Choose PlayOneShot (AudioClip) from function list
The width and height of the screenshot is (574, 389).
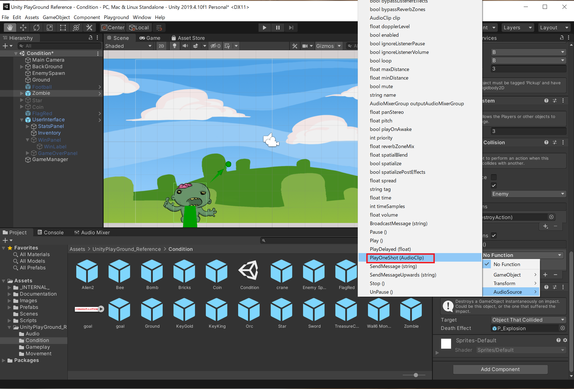pyautogui.click(x=397, y=258)
